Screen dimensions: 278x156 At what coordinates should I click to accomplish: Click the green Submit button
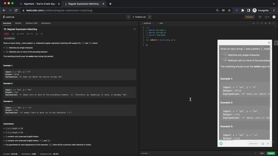(x=271, y=153)
